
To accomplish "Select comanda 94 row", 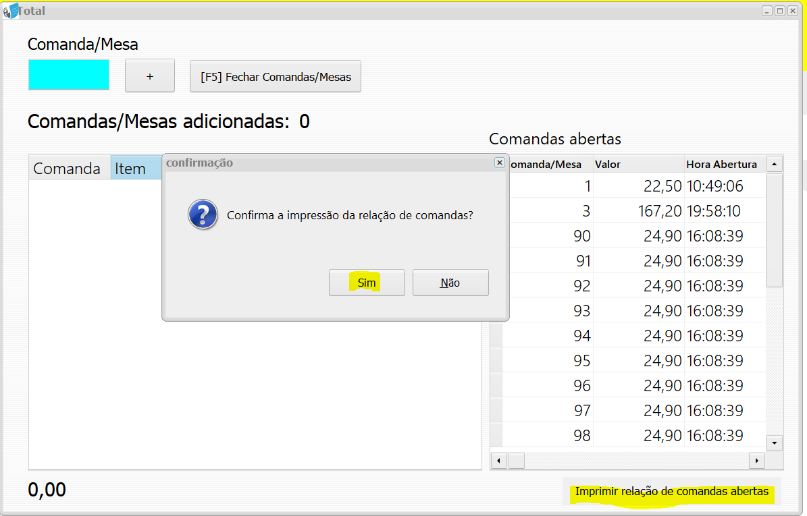I will pyautogui.click(x=633, y=335).
